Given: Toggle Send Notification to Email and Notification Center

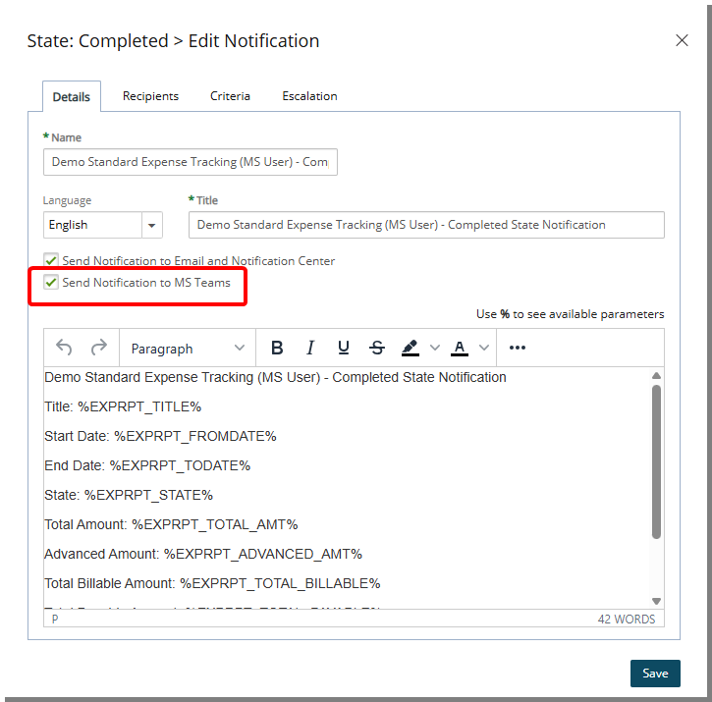Looking at the screenshot, I should [x=51, y=260].
